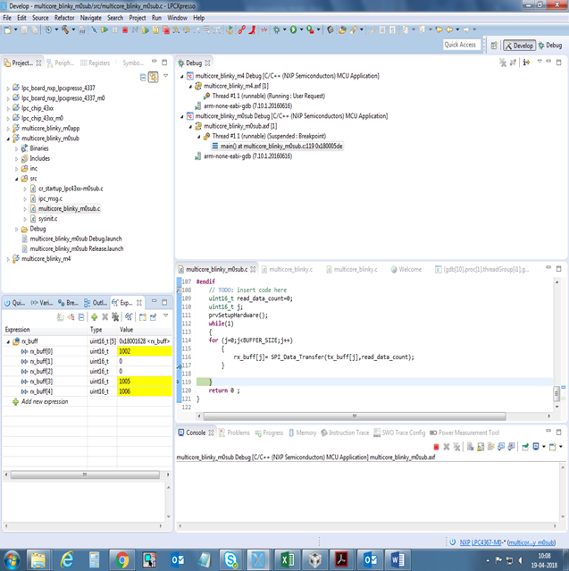The height and width of the screenshot is (571, 569).
Task: Expand the multicore_blinky_m4 project
Action: coord(8,259)
